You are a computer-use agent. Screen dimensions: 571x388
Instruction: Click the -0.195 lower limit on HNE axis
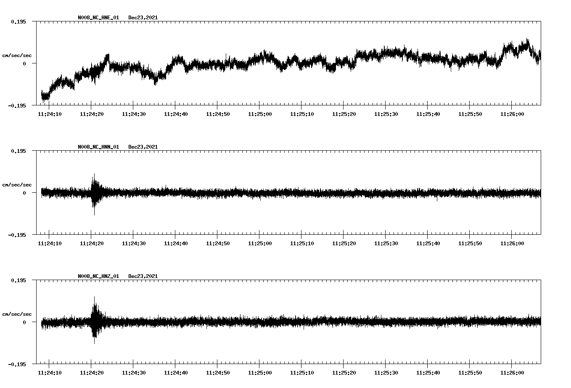(x=17, y=105)
